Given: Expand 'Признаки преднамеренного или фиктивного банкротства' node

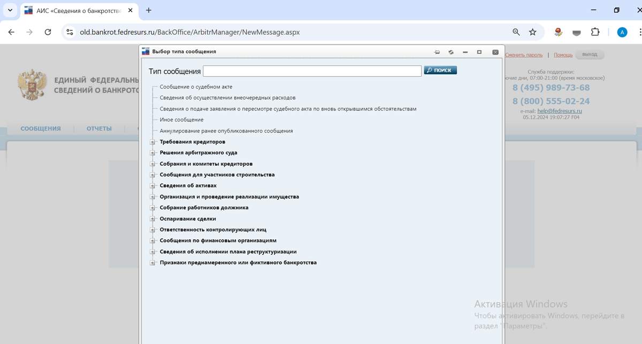Looking at the screenshot, I should click(152, 263).
